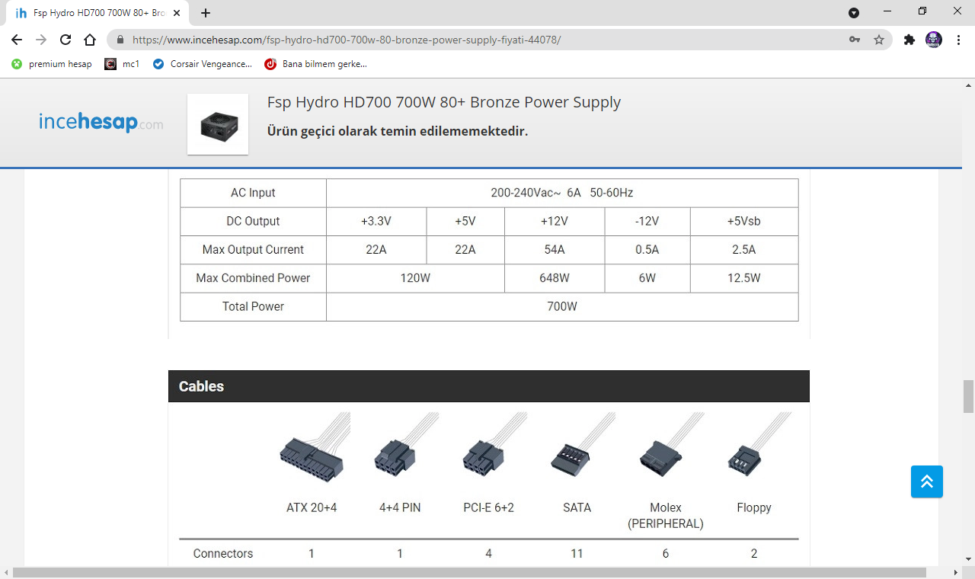Open the Corsair Vengeance bookmark

[x=203, y=64]
